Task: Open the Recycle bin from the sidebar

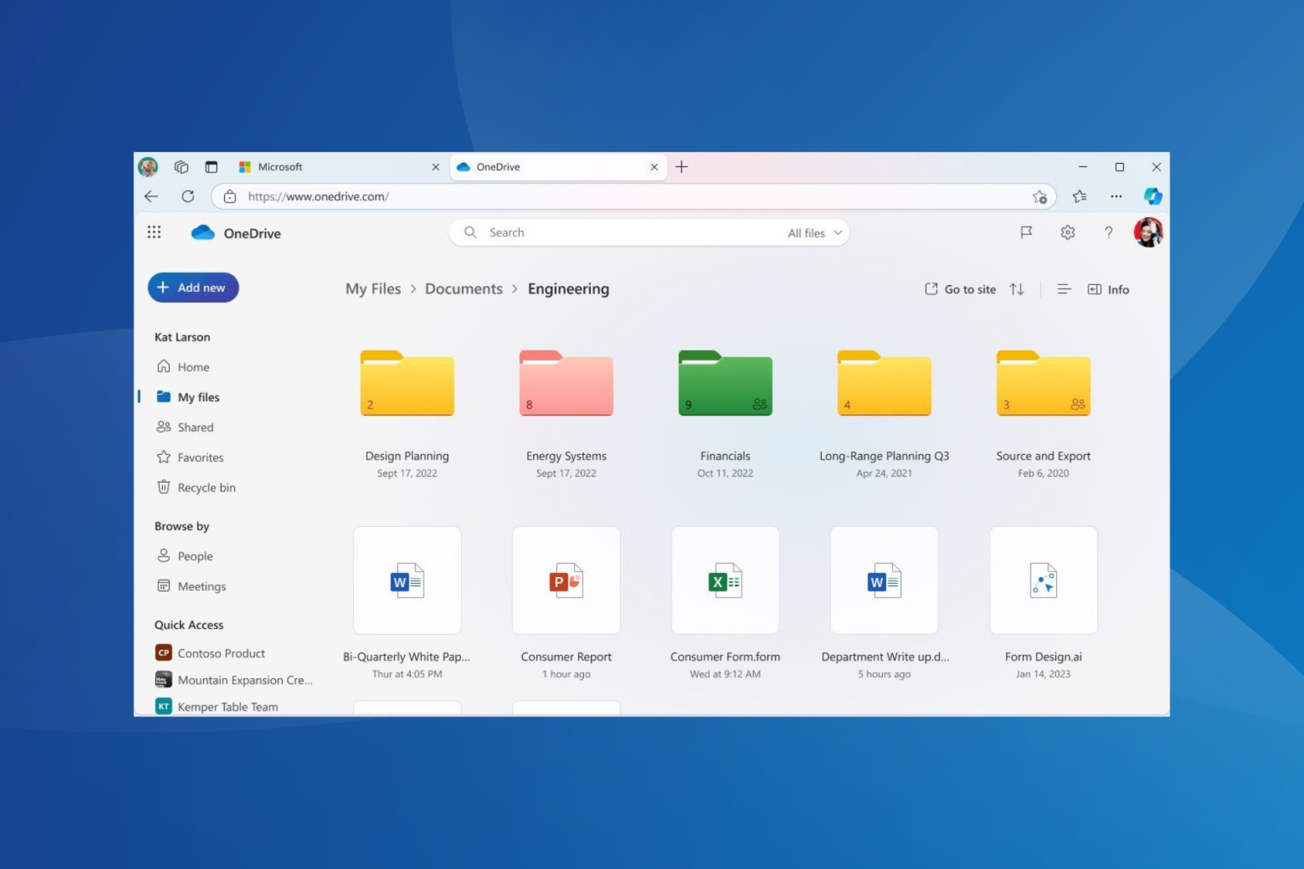Action: tap(205, 487)
